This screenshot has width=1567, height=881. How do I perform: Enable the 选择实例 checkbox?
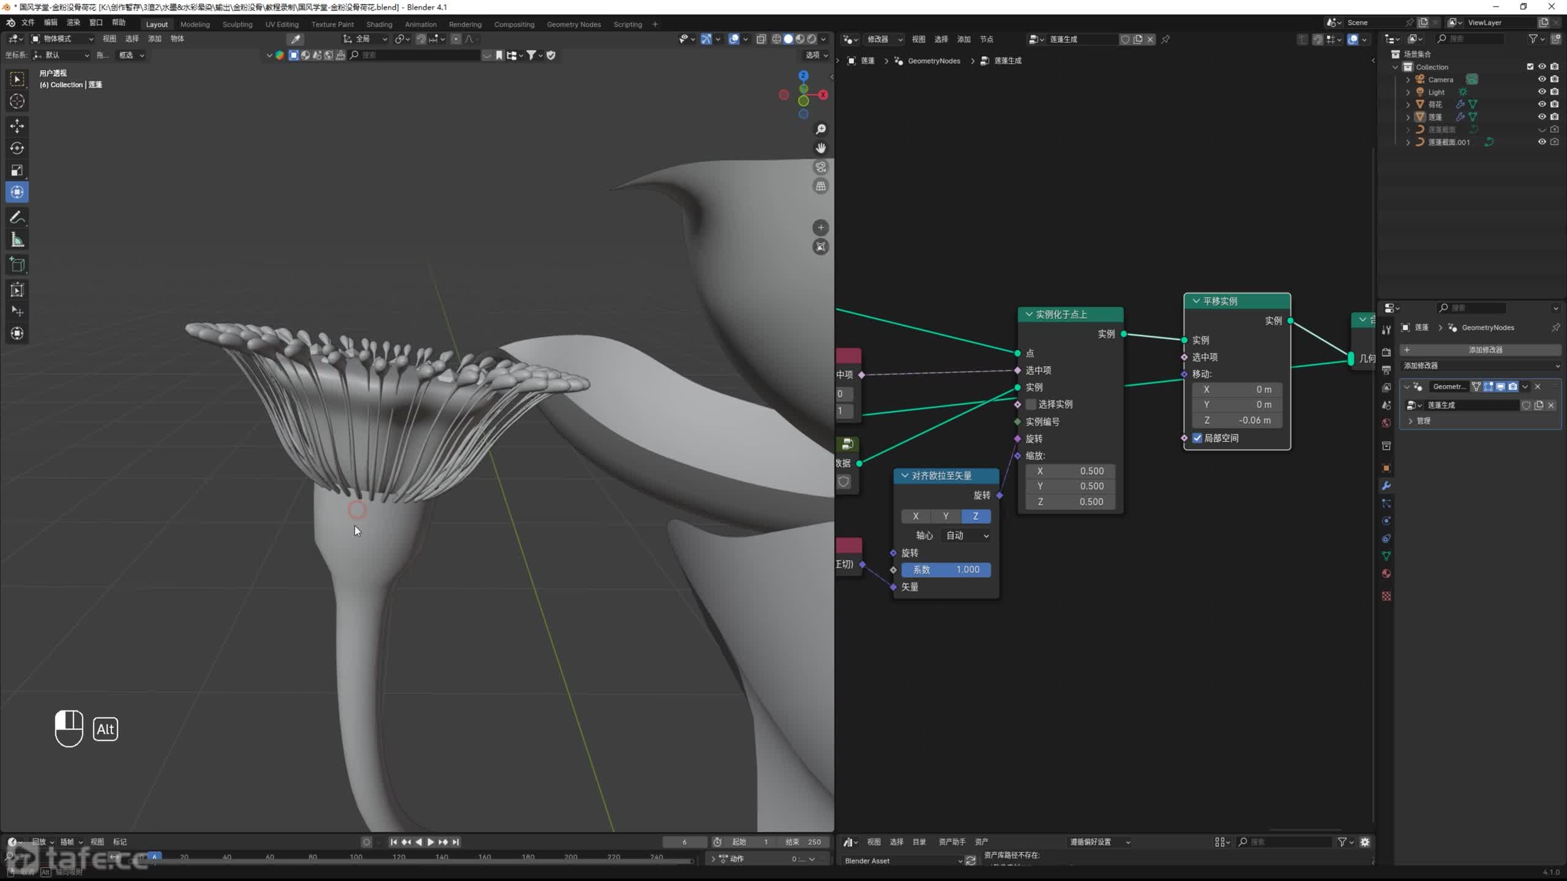(1031, 404)
